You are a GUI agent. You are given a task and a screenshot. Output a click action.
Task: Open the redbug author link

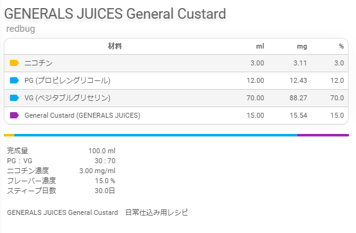point(21,29)
